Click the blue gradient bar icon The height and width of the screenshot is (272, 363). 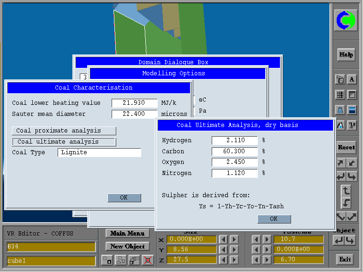tap(352, 110)
